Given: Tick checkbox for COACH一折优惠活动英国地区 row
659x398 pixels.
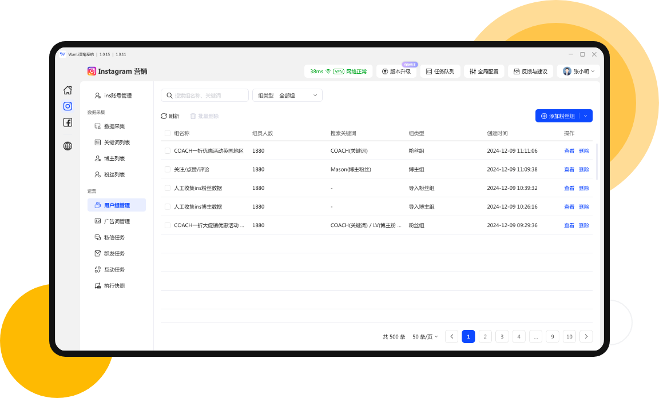Looking at the screenshot, I should (x=168, y=151).
